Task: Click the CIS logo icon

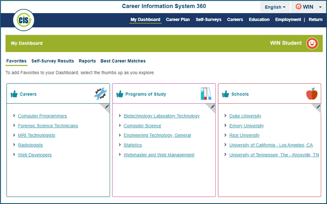Action: (x=24, y=20)
